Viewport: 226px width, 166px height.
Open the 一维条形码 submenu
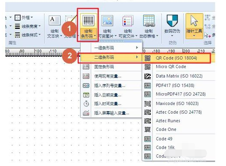(111, 48)
